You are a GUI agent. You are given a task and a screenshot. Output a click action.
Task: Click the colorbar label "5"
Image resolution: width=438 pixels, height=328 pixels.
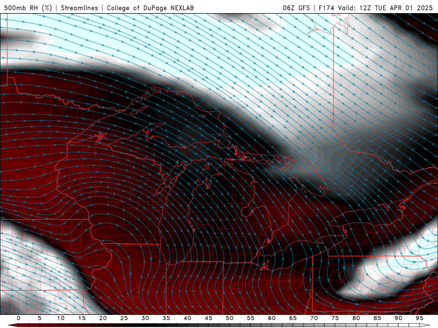point(39,318)
